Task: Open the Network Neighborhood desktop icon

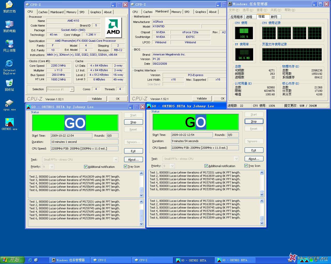Action: 9,44
